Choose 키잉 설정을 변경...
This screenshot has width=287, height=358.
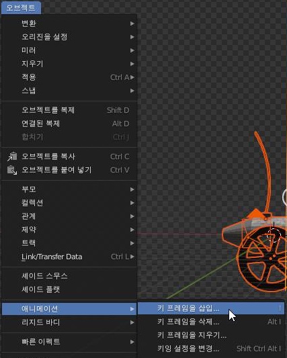[x=211, y=349]
